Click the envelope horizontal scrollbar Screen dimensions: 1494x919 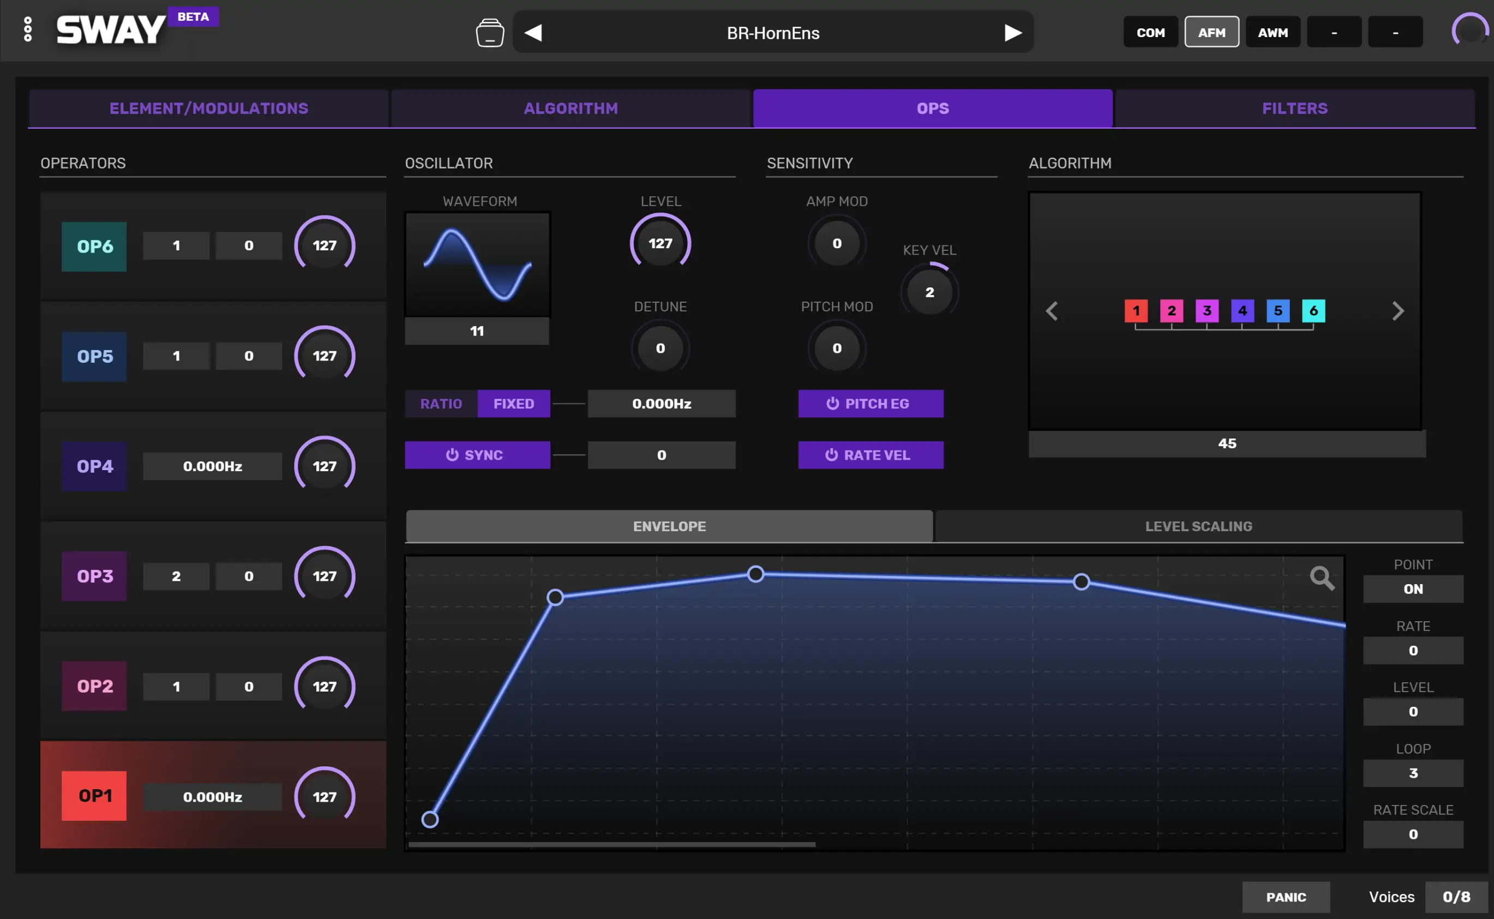tap(611, 844)
